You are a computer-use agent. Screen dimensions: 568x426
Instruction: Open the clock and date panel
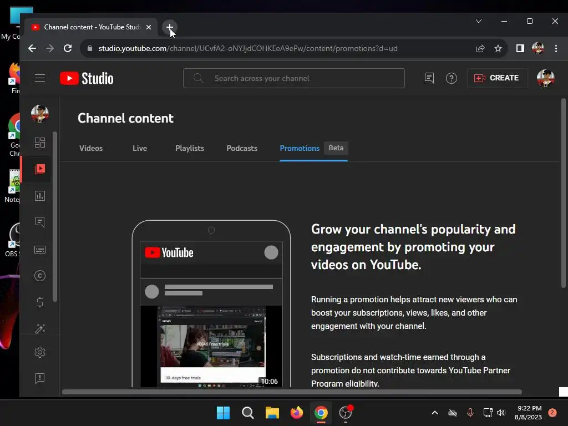click(x=528, y=413)
